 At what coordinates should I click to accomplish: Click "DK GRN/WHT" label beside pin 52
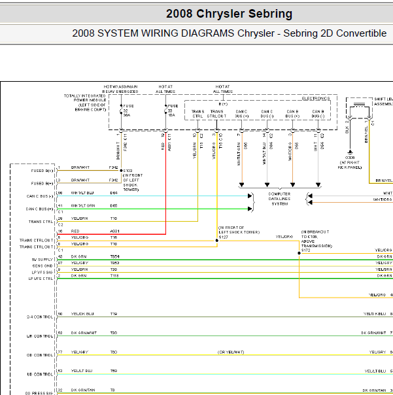pos(84,333)
